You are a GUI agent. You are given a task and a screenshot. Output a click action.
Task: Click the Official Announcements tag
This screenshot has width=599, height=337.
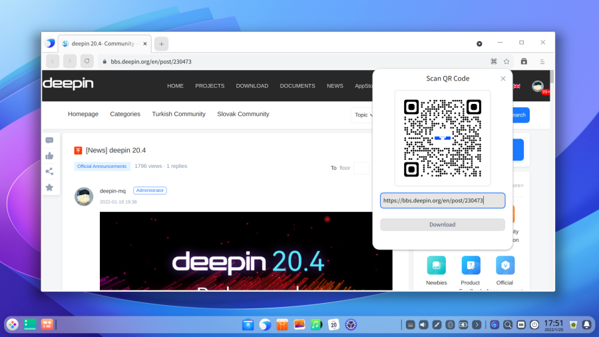pyautogui.click(x=102, y=167)
